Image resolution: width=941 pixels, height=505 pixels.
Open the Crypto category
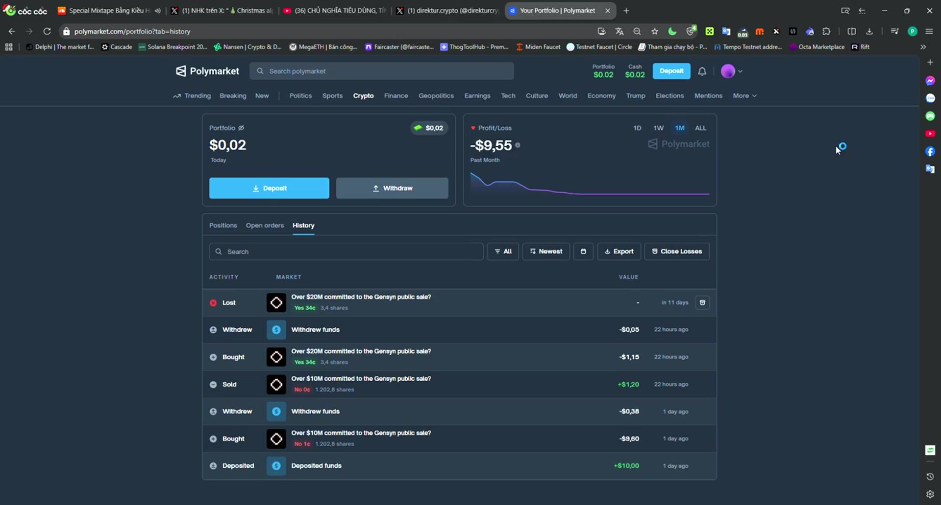point(363,96)
